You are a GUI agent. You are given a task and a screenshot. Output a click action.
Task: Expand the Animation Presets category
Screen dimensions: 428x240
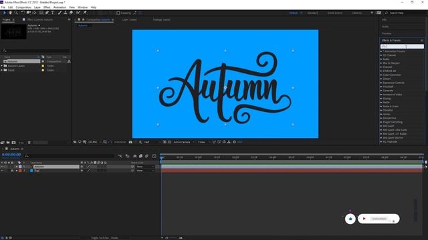381,51
